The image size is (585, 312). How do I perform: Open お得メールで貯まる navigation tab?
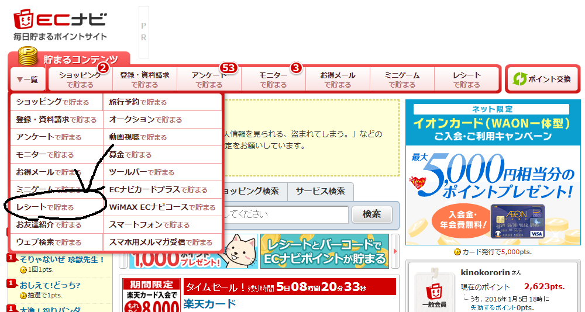(x=338, y=79)
